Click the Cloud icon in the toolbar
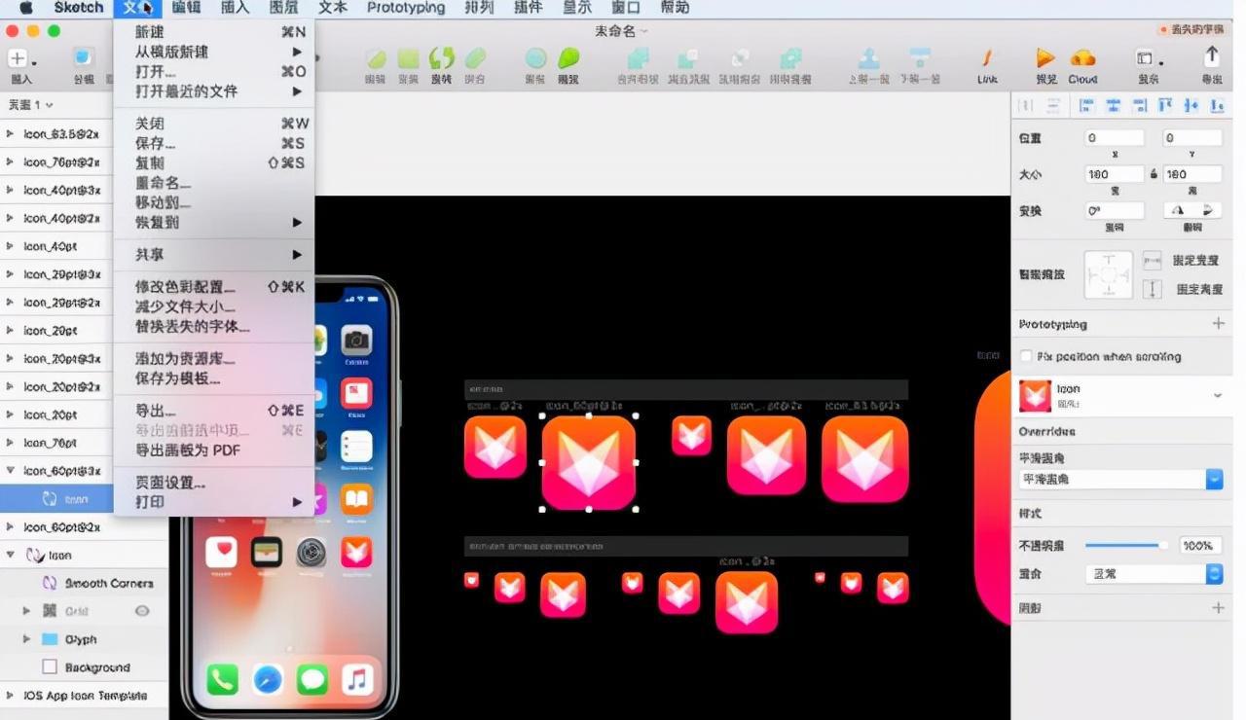The image size is (1246, 720). [x=1082, y=58]
